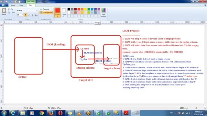Open the Edit colors dialog

point(103,13)
